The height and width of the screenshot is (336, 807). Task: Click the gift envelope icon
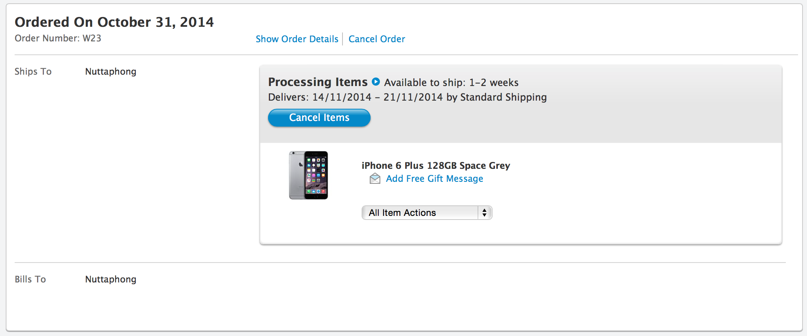coord(375,179)
